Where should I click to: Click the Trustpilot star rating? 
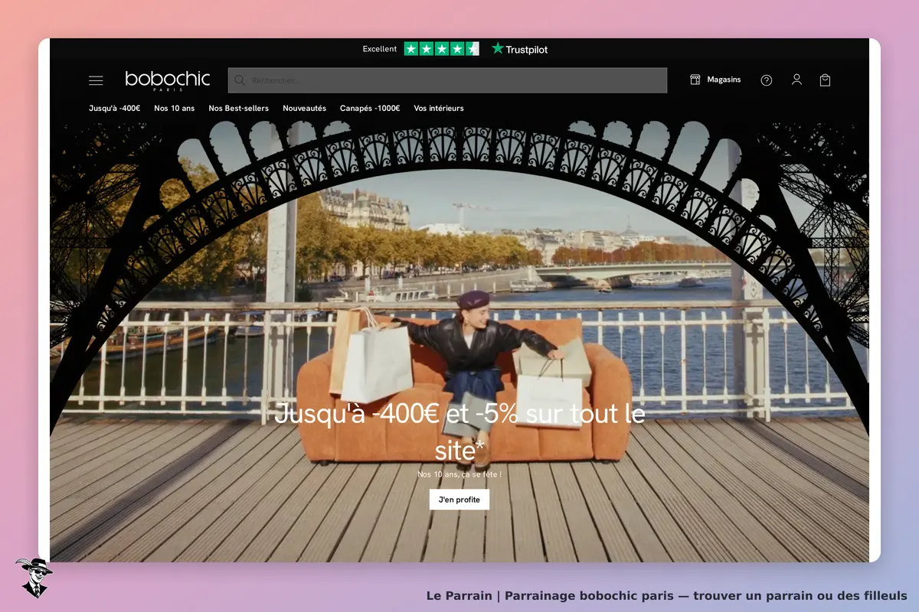point(441,49)
